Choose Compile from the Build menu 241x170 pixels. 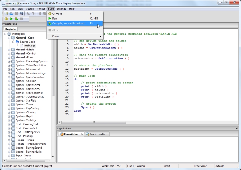(x=75, y=14)
